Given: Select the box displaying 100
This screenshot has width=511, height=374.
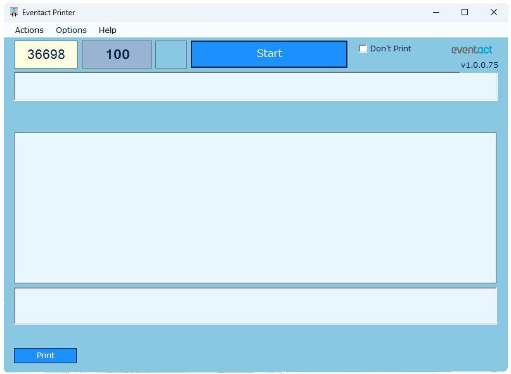Looking at the screenshot, I should point(117,55).
